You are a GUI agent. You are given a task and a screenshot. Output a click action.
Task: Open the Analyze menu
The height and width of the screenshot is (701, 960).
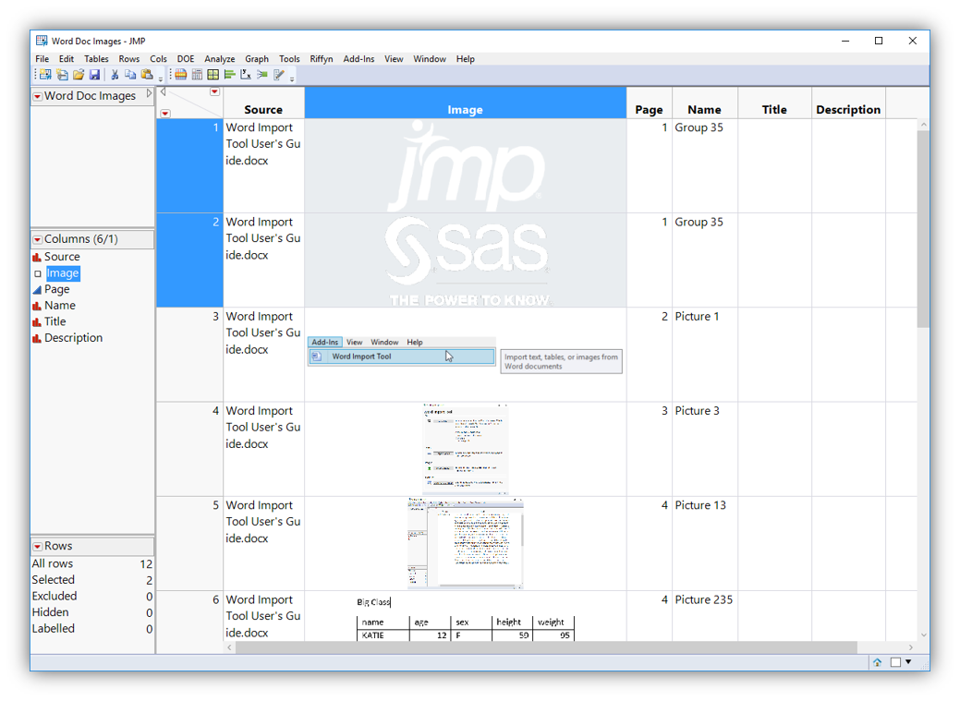point(219,58)
